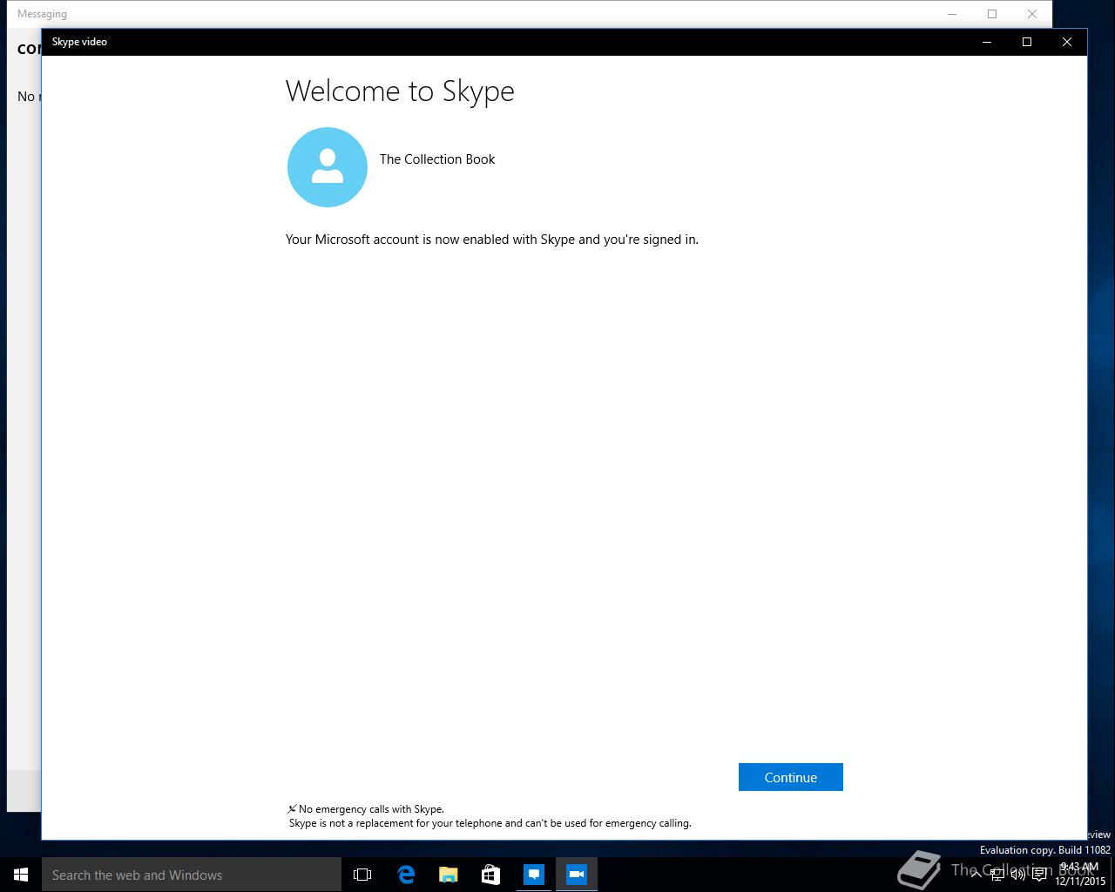Select the Skype video taskbar icon
Image resolution: width=1115 pixels, height=892 pixels.
(x=577, y=875)
